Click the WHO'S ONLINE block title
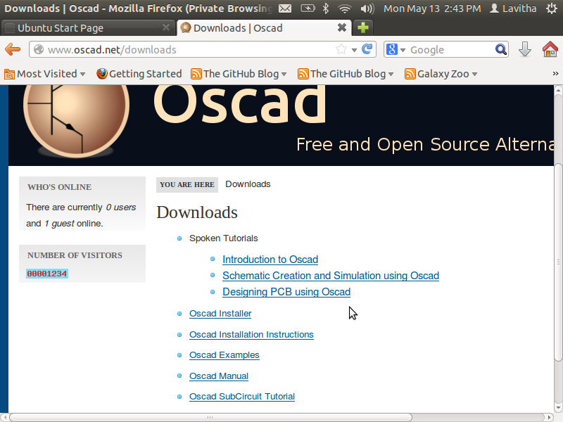This screenshot has width=563, height=422. point(59,187)
